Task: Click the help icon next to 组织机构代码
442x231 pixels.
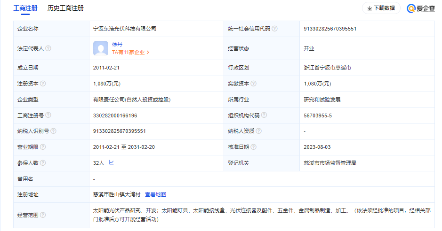Action: point(264,115)
